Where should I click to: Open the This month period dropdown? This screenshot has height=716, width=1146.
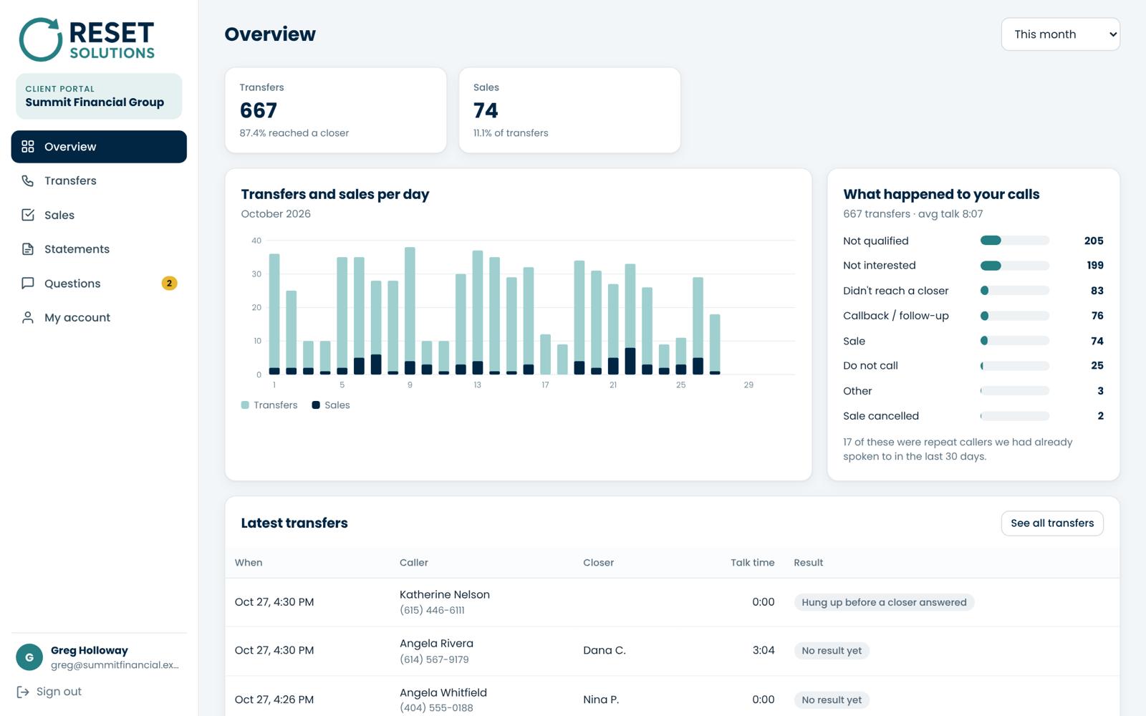(1060, 34)
